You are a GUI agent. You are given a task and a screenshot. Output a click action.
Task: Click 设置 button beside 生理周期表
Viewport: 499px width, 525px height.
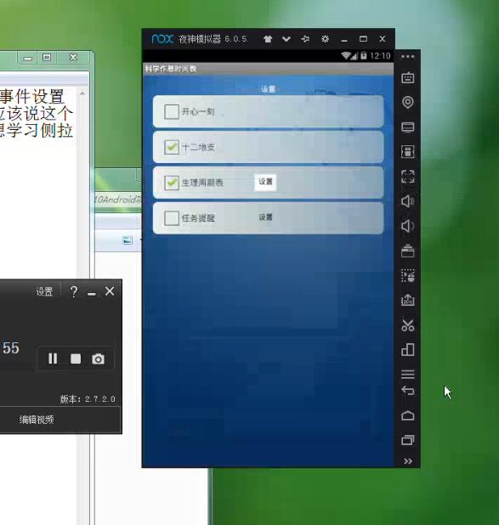[265, 182]
